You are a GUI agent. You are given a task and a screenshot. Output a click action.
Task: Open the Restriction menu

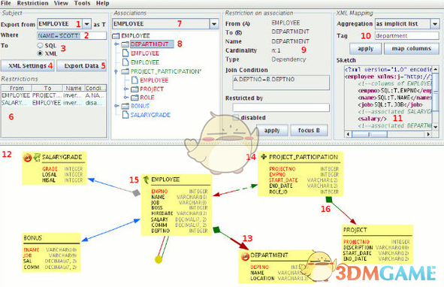[x=32, y=3]
